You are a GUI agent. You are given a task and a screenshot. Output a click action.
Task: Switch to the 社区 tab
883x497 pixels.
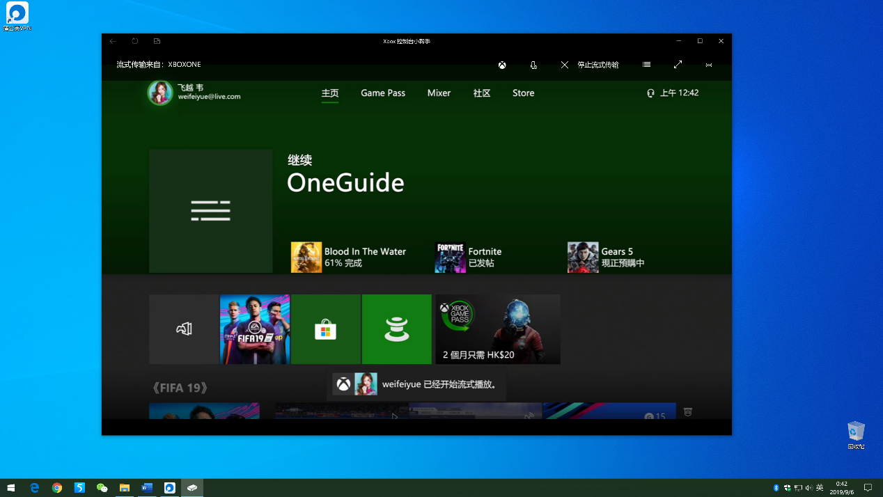pos(482,93)
